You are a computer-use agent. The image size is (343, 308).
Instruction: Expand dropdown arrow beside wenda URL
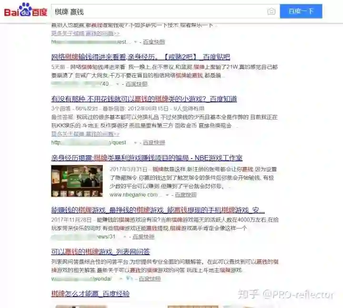pyautogui.click(x=121, y=279)
